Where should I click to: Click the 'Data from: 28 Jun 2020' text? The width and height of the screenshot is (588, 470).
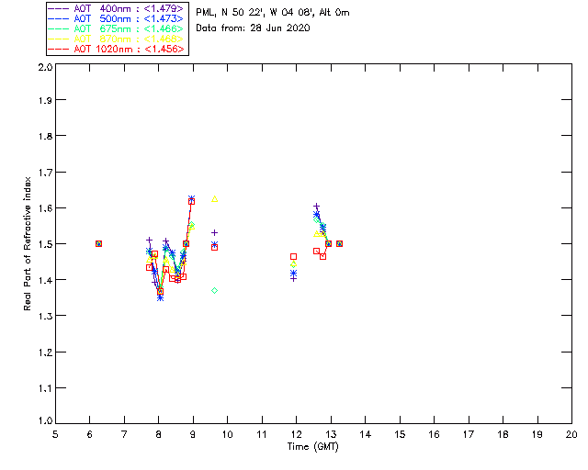(254, 28)
